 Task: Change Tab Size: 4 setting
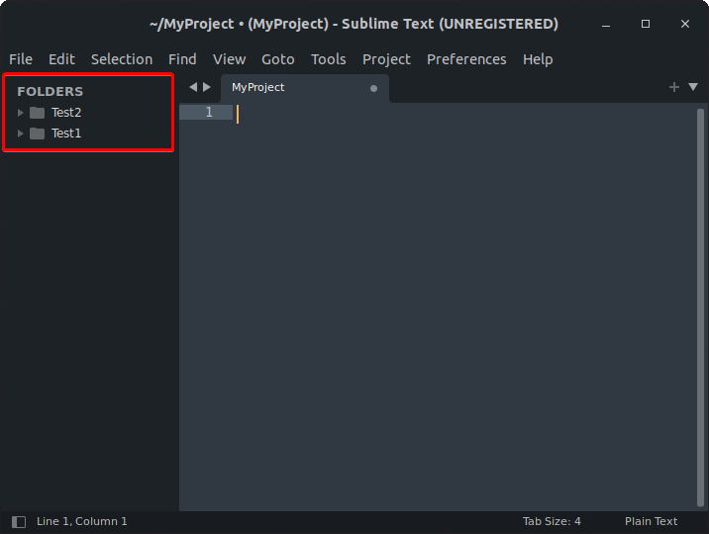[x=552, y=521]
